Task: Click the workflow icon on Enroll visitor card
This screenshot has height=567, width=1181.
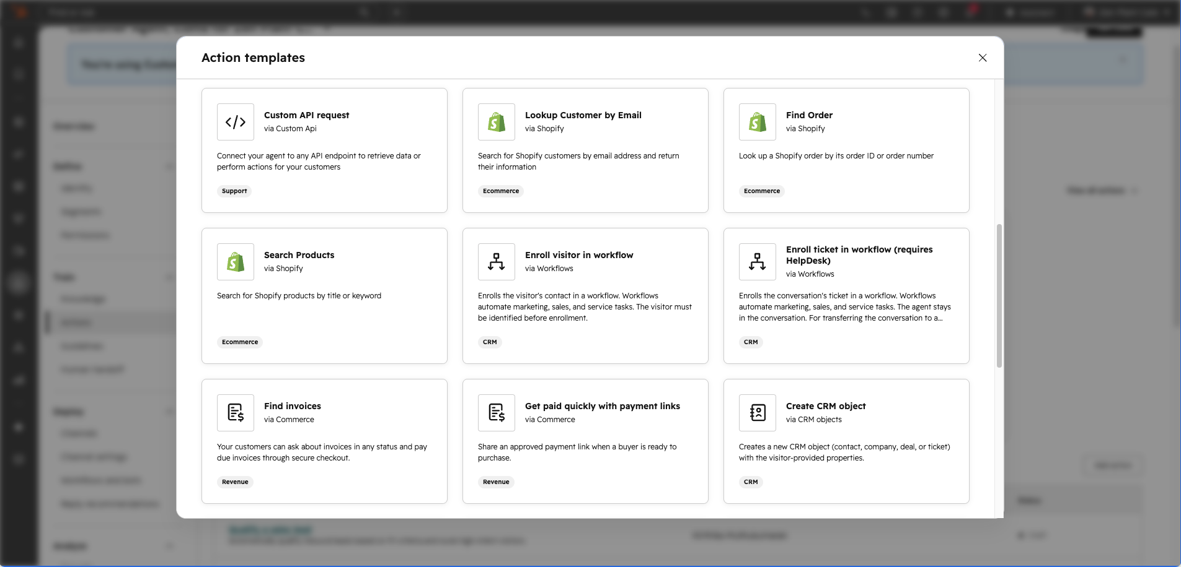Action: (x=497, y=262)
